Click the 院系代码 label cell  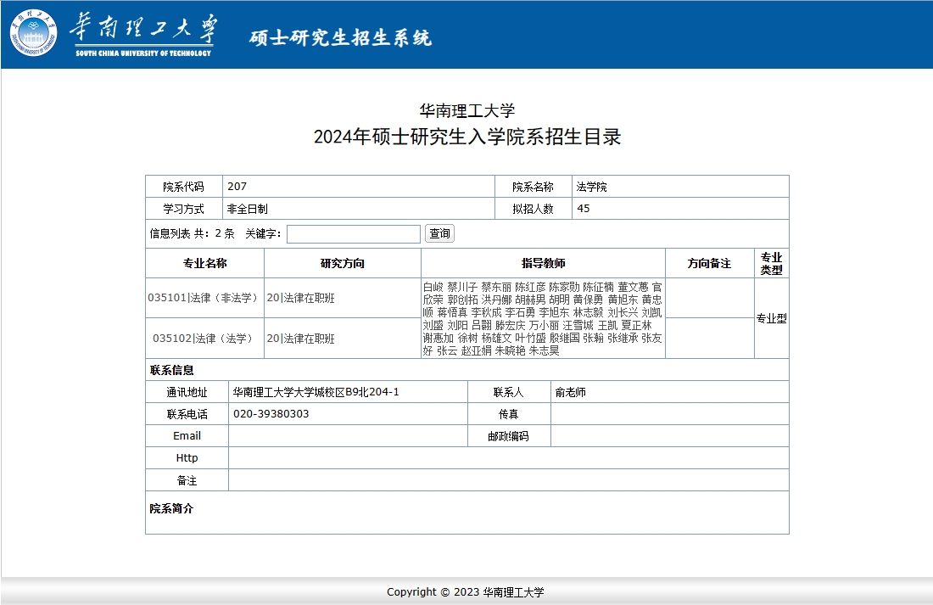click(184, 187)
